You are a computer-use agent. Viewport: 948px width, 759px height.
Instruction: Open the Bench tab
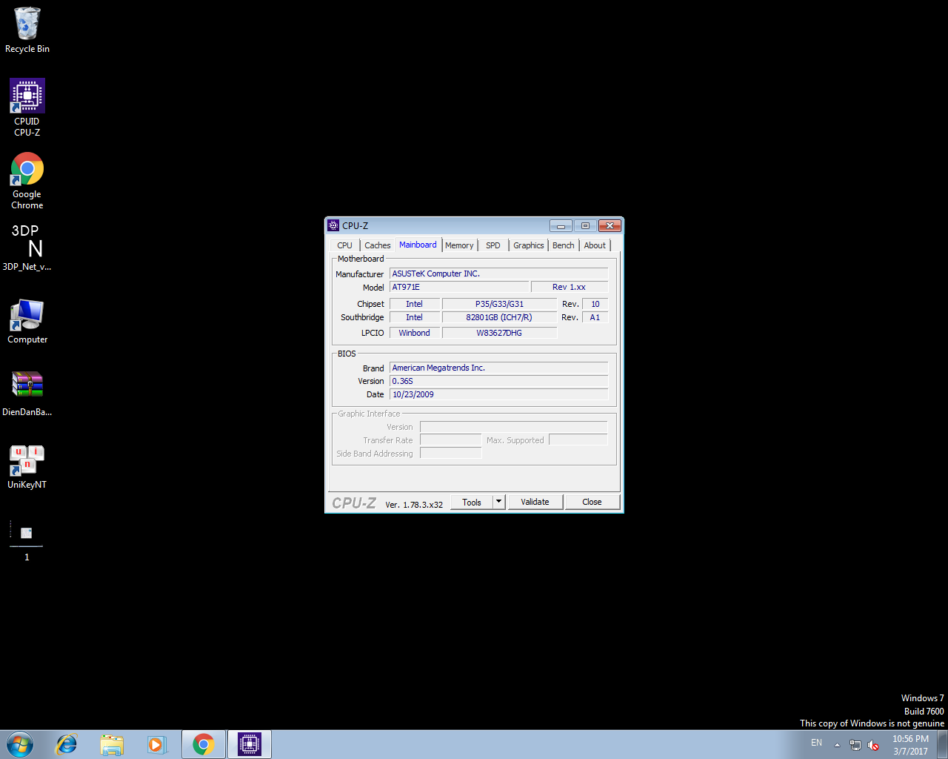(564, 245)
